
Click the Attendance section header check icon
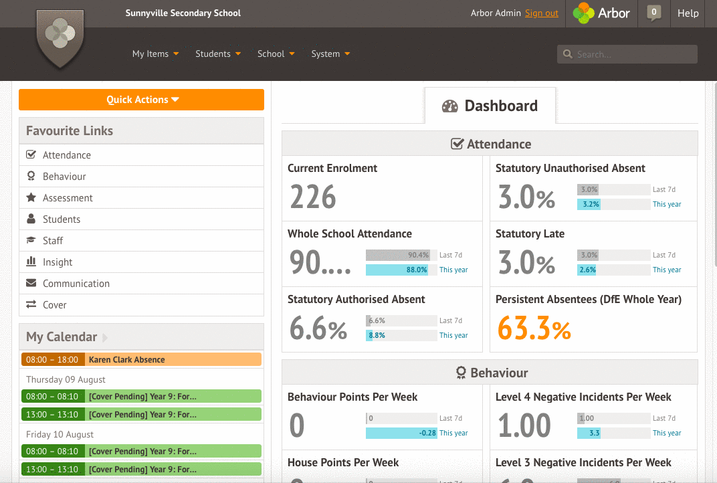(x=457, y=144)
